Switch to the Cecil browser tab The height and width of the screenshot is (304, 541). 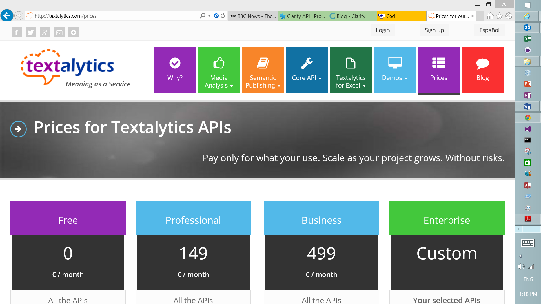401,16
